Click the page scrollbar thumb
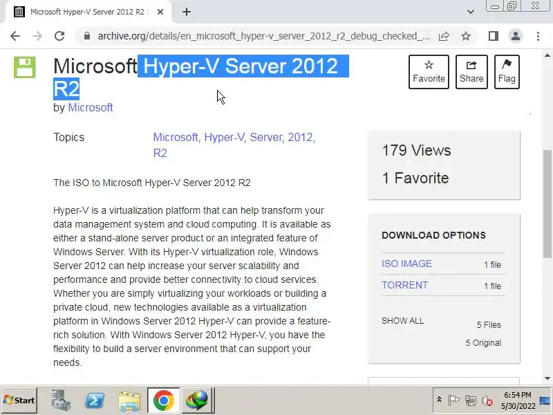The image size is (553, 415). click(x=547, y=204)
